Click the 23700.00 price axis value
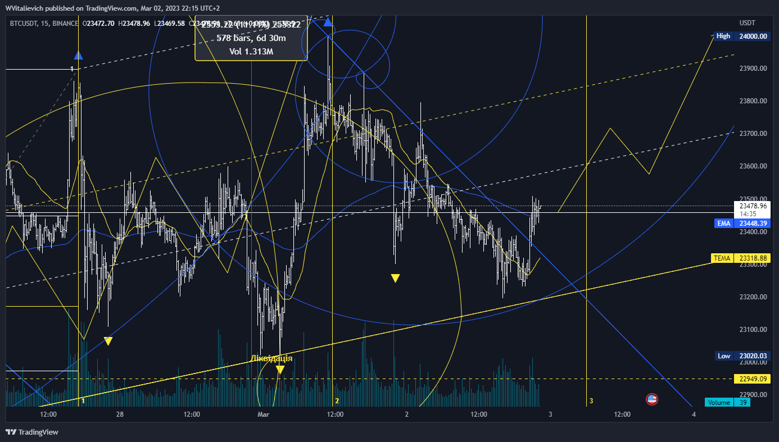Viewport: 779px width, 442px height. (753, 134)
